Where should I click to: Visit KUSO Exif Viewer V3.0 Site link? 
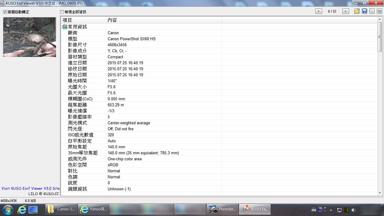pyautogui.click(x=31, y=188)
